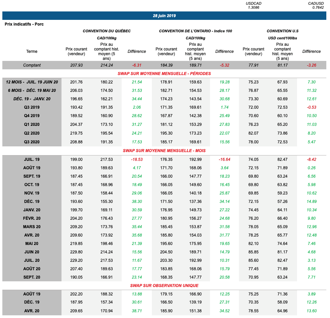The image size is (330, 318).
Task: Select the "SWAP SUR OBSERVATION UNIQUE" section title
Action: coord(164,286)
